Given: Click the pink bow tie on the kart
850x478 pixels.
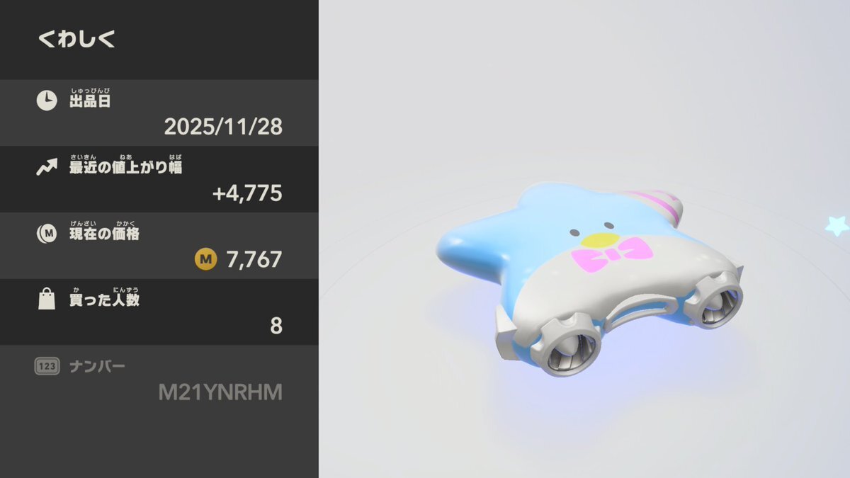Looking at the screenshot, I should [612, 256].
